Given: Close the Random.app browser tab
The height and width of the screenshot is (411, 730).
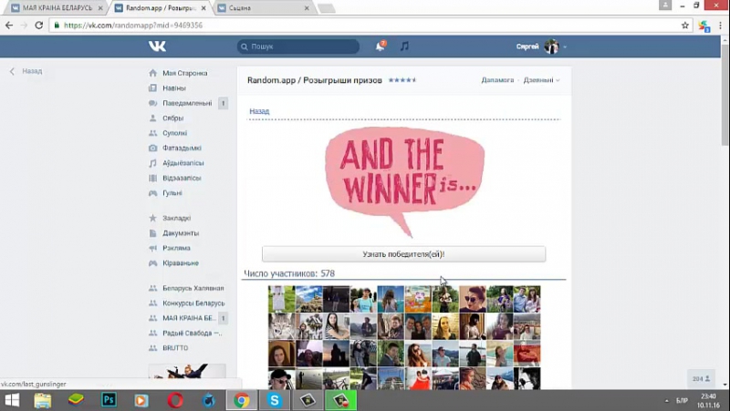Looking at the screenshot, I should click(203, 8).
